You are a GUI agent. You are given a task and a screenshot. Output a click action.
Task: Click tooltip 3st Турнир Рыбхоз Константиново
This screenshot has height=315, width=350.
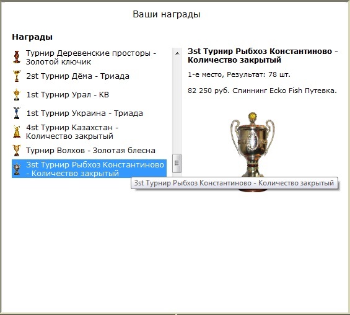coord(234,183)
